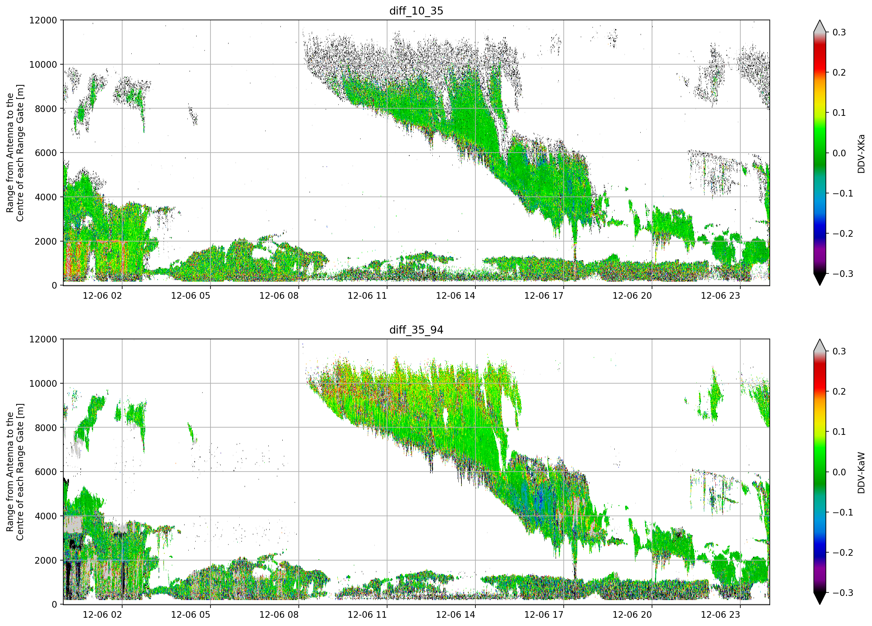Screen dimensions: 872x626
Task: Click the −0.3 tick on DDV-KaW colorbar
Action: tap(843, 592)
